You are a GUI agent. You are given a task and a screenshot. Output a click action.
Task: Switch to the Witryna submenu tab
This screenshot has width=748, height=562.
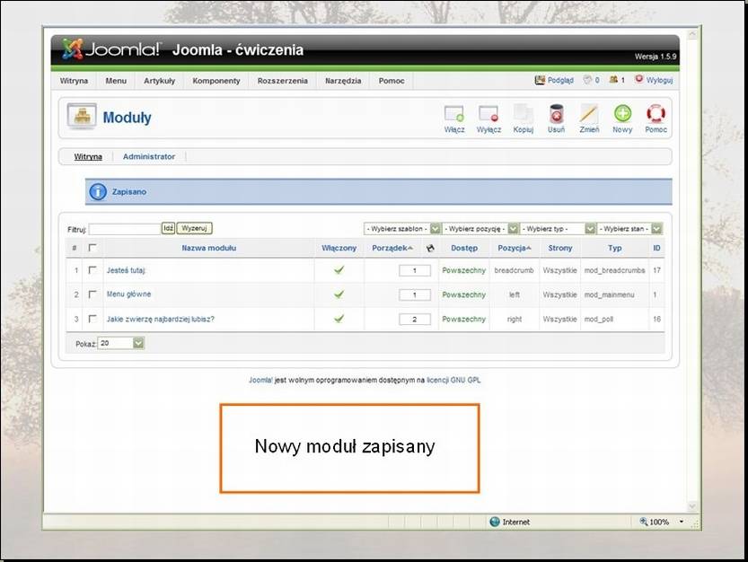click(88, 156)
